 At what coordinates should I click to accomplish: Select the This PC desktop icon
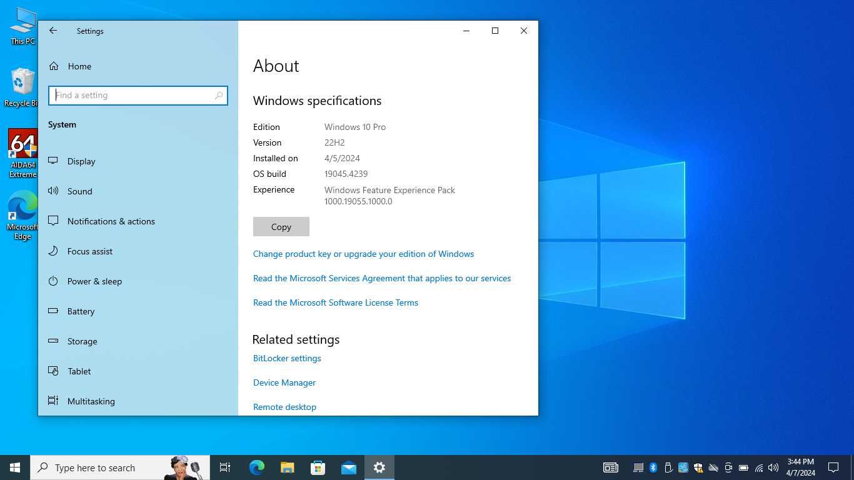pos(23,26)
